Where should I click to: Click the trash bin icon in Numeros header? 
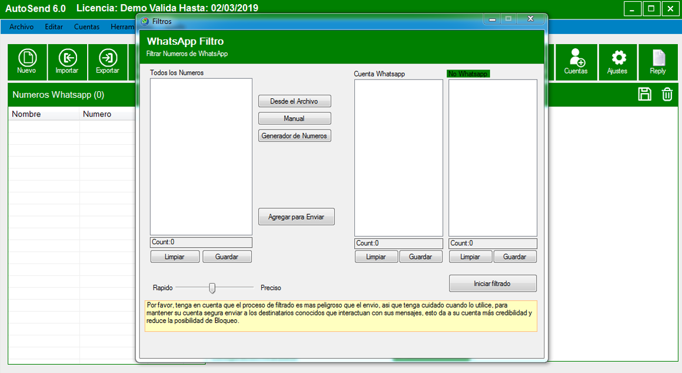pos(667,94)
